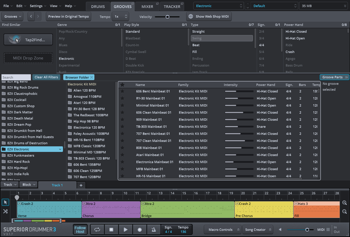Open the Grooves dropdown
350x237 pixels.
click(x=12, y=16)
